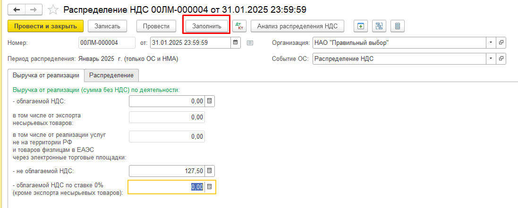This screenshot has height=208, width=518.
Task: Click the comment icon next to date
Action: pos(250,43)
